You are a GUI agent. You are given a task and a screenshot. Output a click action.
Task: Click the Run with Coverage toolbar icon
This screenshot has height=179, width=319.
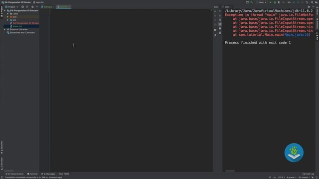(x=279, y=2)
